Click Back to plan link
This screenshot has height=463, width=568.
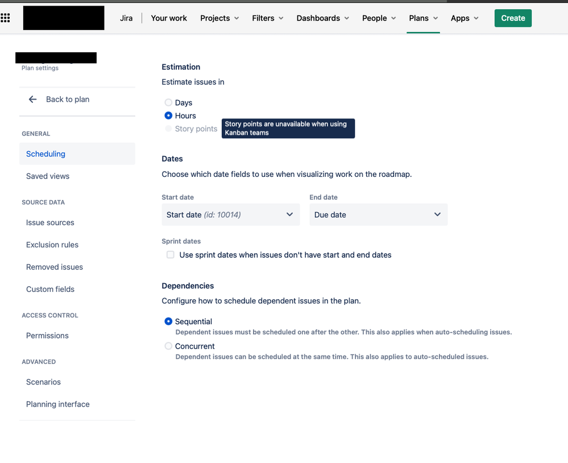pyautogui.click(x=68, y=100)
